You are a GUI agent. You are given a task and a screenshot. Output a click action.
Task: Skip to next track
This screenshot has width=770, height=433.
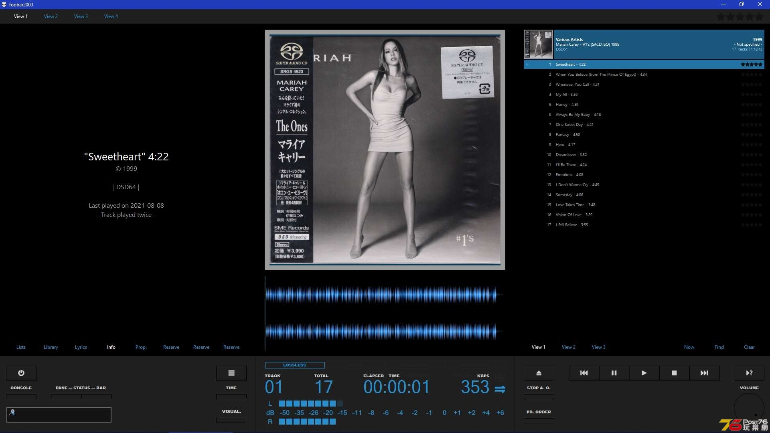704,373
